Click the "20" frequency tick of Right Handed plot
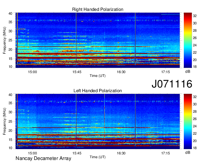The height and width of the screenshot is (162, 200). pos(10,50)
